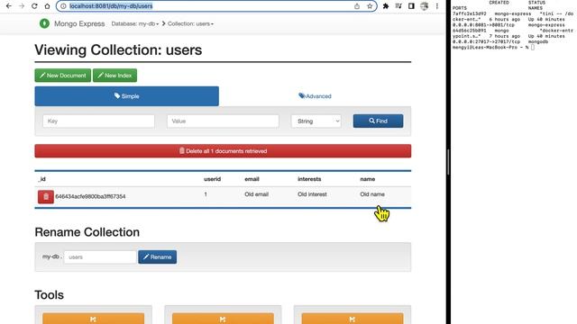Show site info for localhost

pyautogui.click(x=63, y=6)
